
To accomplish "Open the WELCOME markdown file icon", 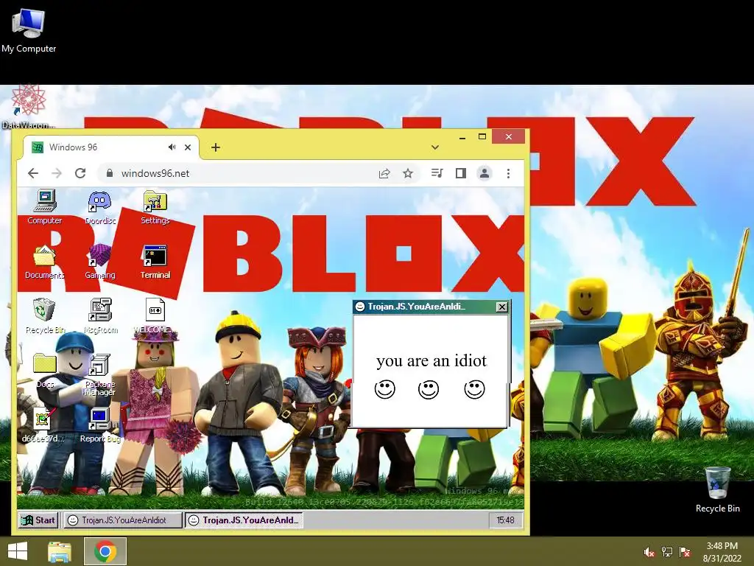I will 155,317.
